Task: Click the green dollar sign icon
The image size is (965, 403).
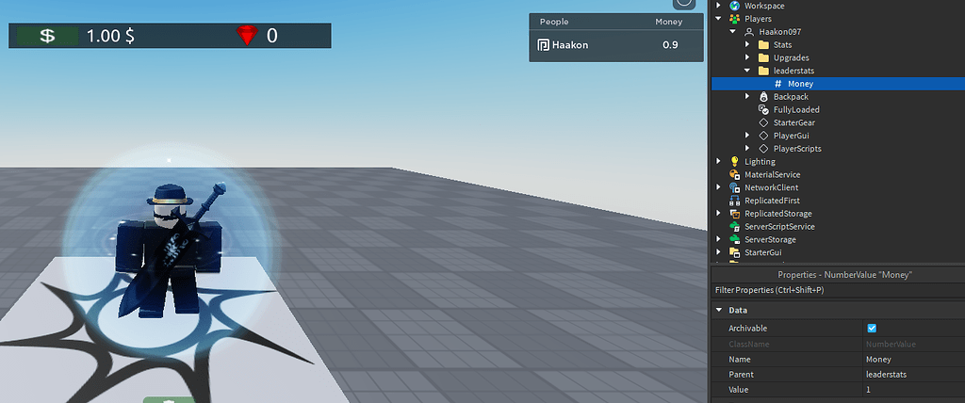Action: point(47,36)
